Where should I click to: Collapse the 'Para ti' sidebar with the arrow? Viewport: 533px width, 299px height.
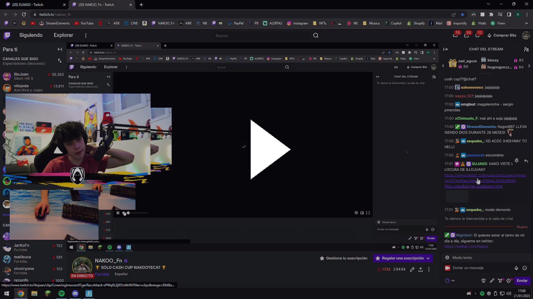(60, 49)
